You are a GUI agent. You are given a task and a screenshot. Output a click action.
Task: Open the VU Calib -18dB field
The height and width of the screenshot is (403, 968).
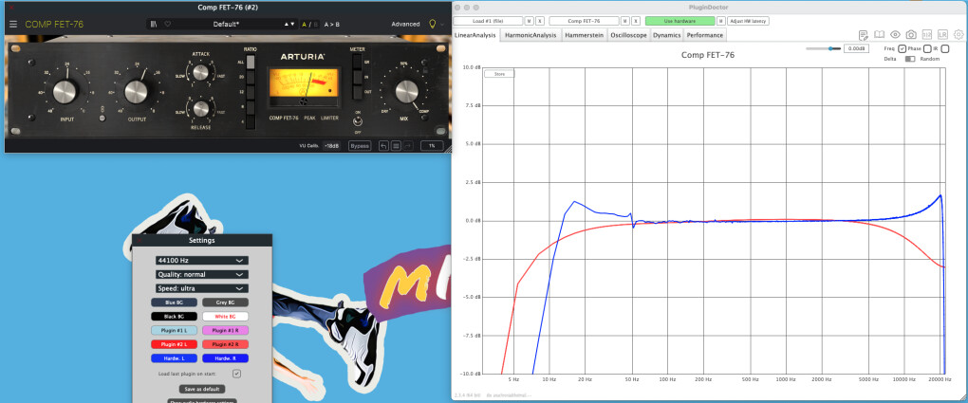click(x=331, y=146)
